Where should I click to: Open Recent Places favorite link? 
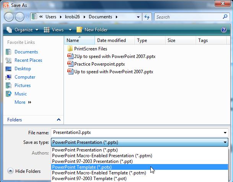click(x=28, y=60)
